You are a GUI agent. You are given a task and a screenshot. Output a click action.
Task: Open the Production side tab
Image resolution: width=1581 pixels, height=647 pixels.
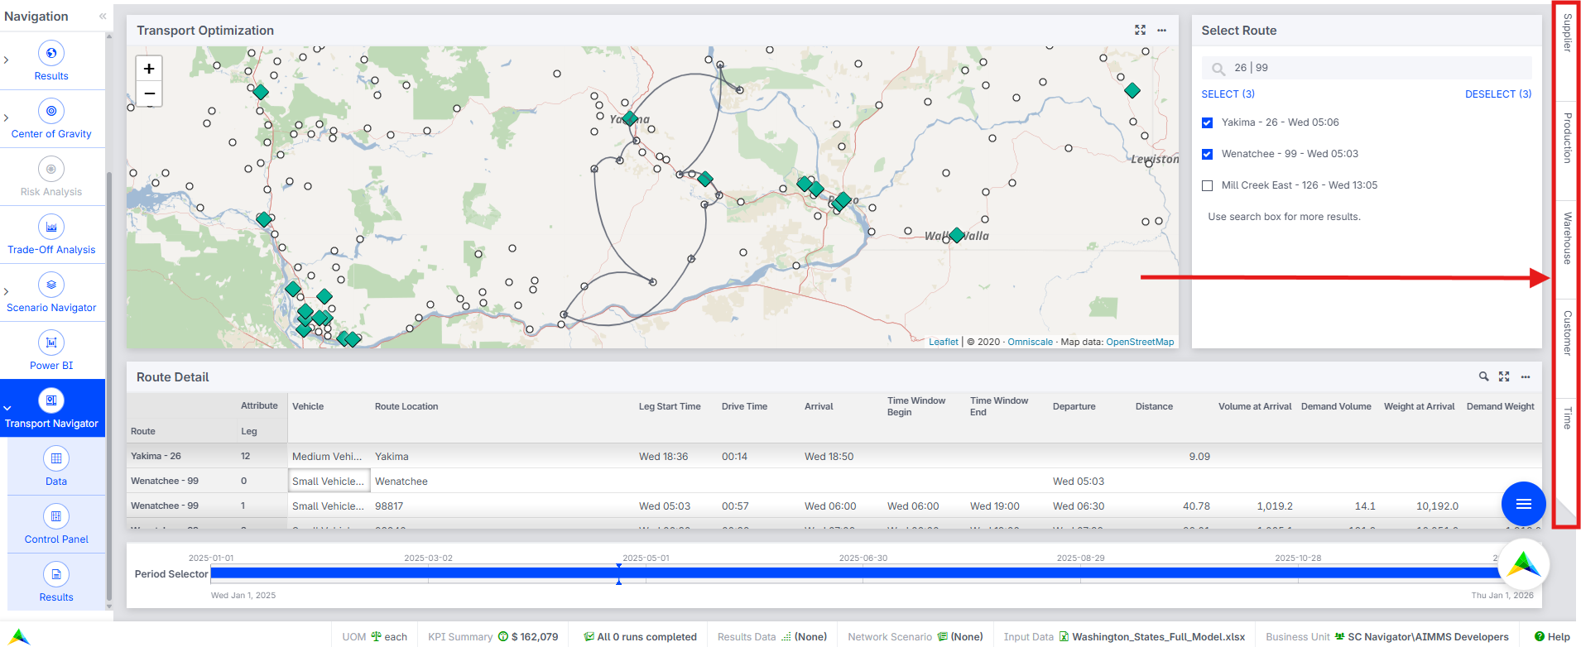coord(1567,137)
